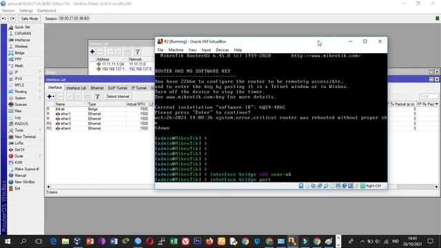441x248 pixels.
Task: Open filter in Address List window
Action: pos(137,52)
